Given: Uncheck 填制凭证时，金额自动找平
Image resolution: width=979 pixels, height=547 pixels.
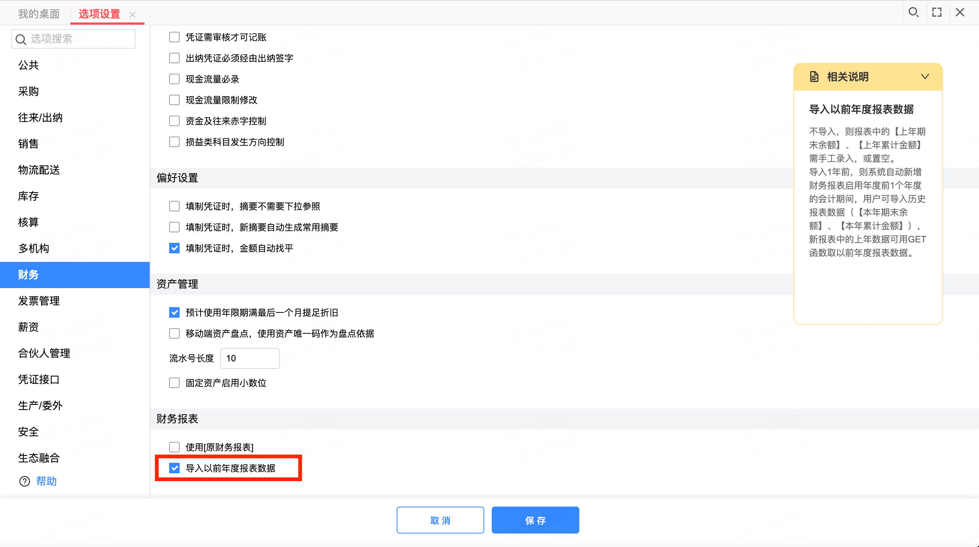Looking at the screenshot, I should pos(174,248).
